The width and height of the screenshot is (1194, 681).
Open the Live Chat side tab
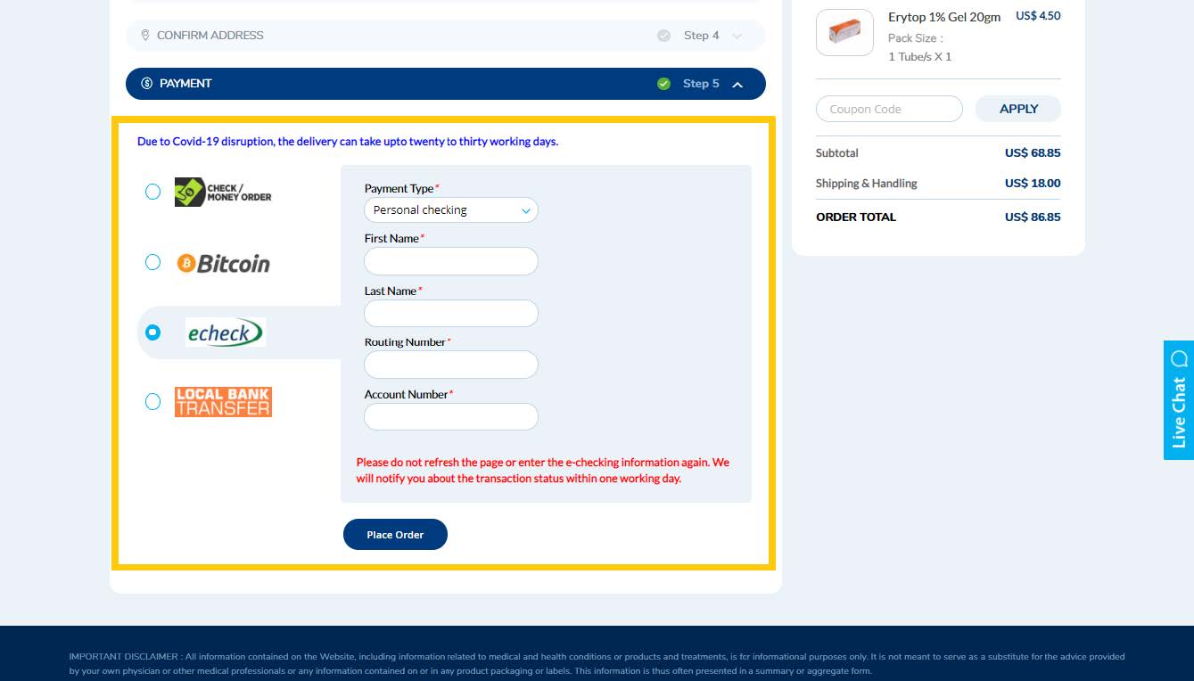1179,400
